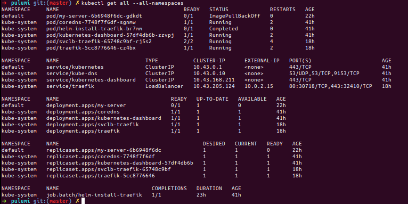This screenshot has height=204, width=408.
Task: Click the DESIRED column header
Action: [214, 144]
